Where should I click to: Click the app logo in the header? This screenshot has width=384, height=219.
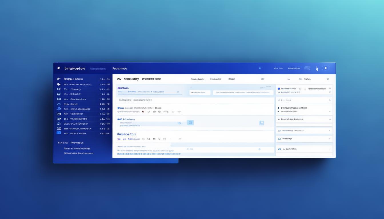[59, 68]
